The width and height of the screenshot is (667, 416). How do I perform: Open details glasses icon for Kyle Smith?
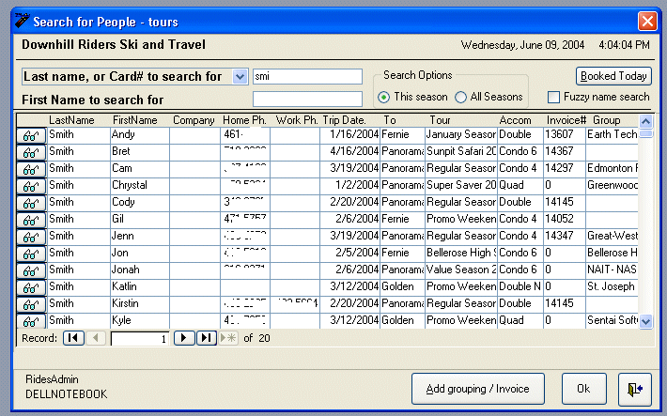point(31,321)
